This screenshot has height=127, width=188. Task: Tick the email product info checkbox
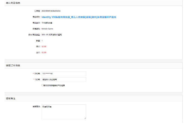(x=42, y=85)
